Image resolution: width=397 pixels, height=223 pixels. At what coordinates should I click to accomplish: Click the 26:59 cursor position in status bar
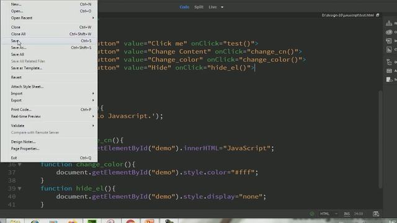point(359,214)
